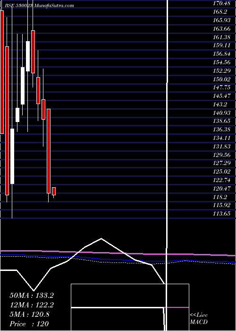Viewport: 236px width, 331px height.
Task: Select the 118.2 axis value
Action: [220, 197]
